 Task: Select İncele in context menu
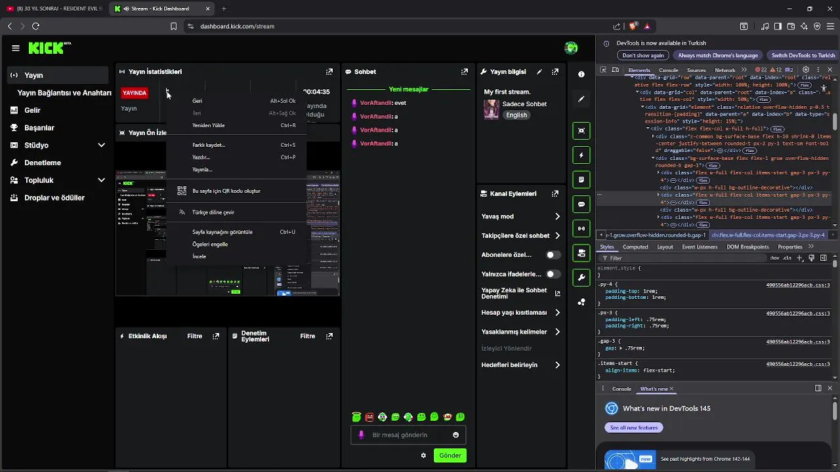(x=236, y=256)
